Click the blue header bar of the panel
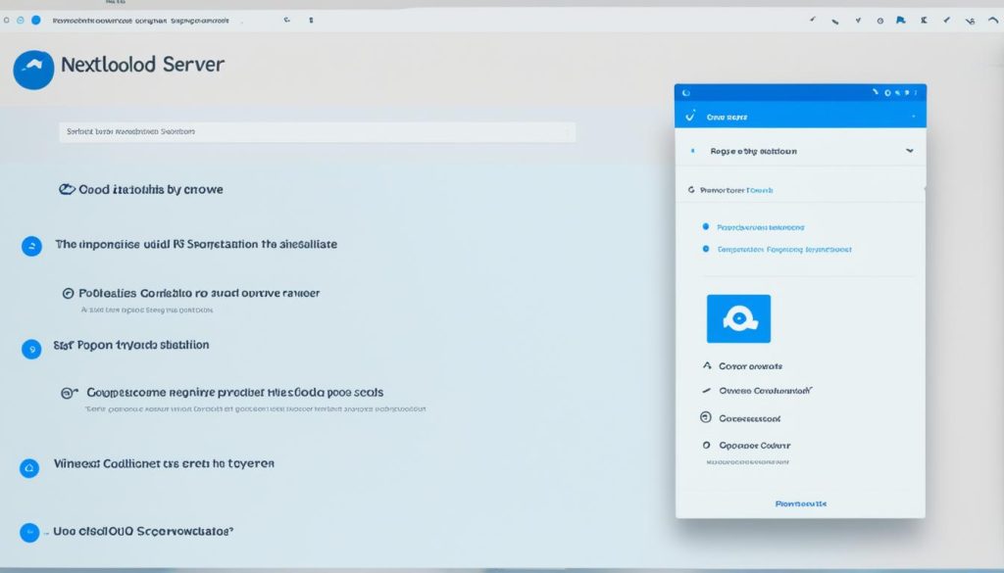This screenshot has height=573, width=1004. 799,116
